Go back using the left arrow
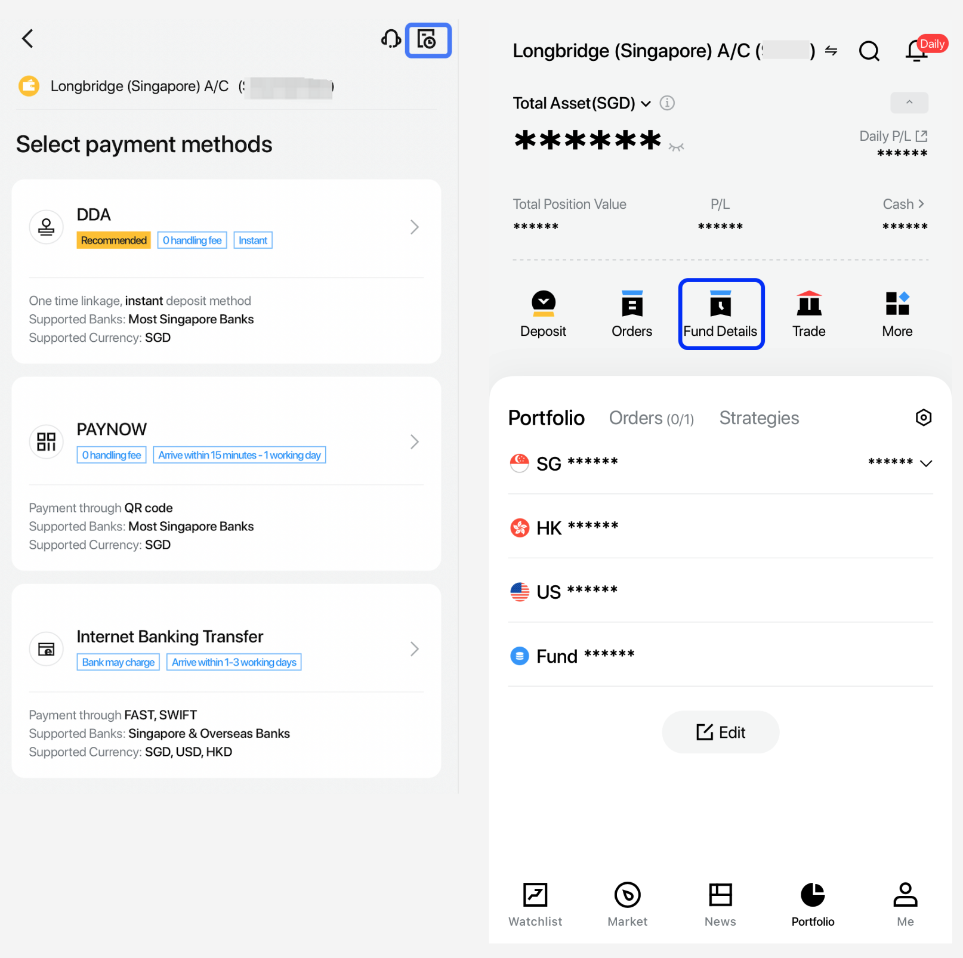Screen dimensions: 963x958 pos(27,39)
